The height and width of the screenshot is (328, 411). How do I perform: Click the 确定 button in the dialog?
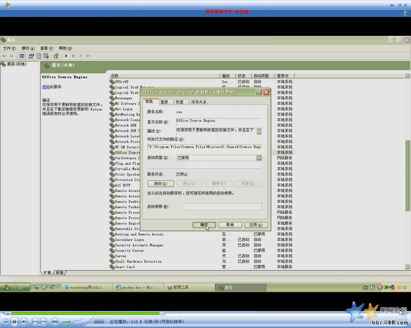(x=204, y=225)
